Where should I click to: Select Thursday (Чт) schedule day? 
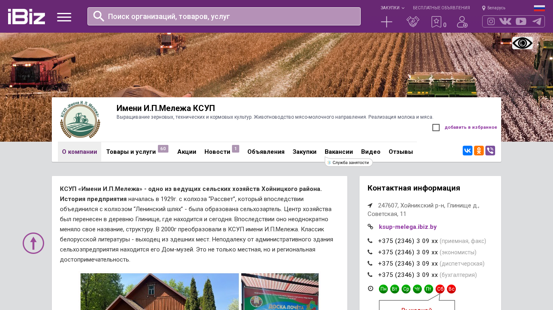tap(417, 289)
